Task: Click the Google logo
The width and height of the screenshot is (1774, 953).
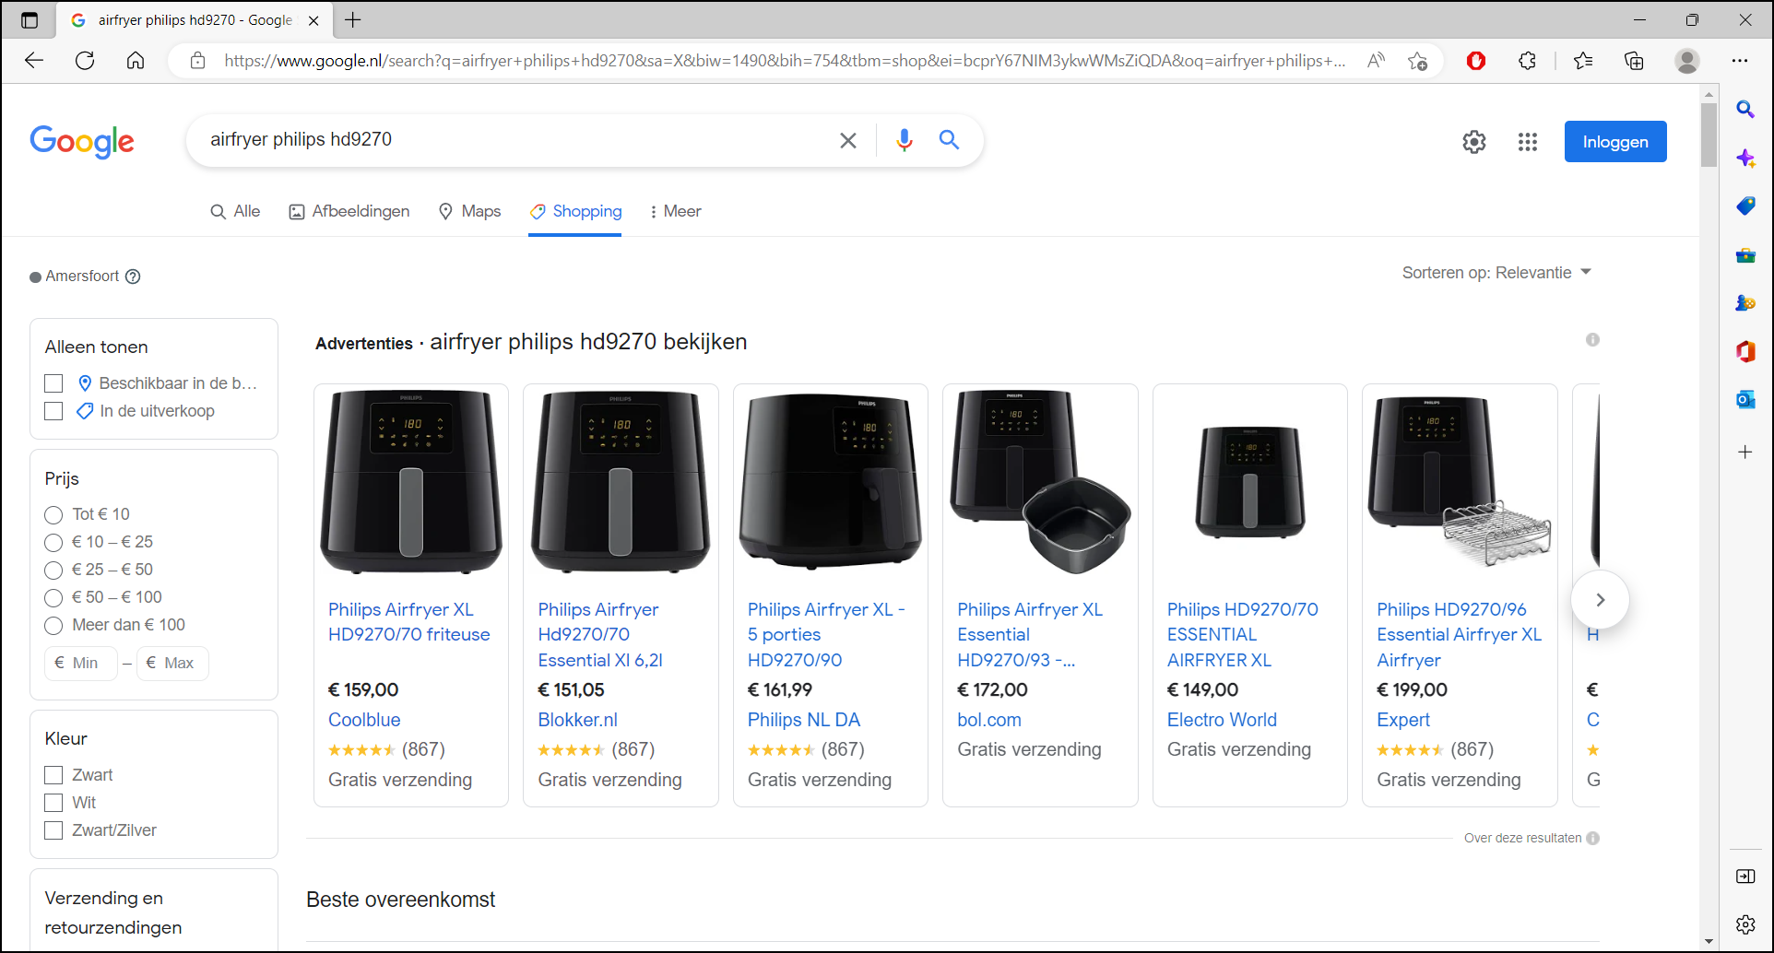Action: pos(82,142)
